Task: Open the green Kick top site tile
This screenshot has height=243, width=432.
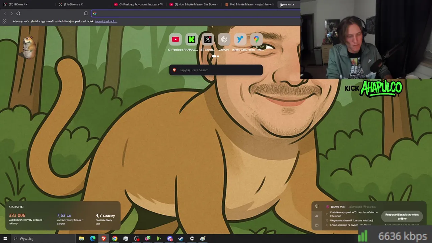Action: (191, 39)
